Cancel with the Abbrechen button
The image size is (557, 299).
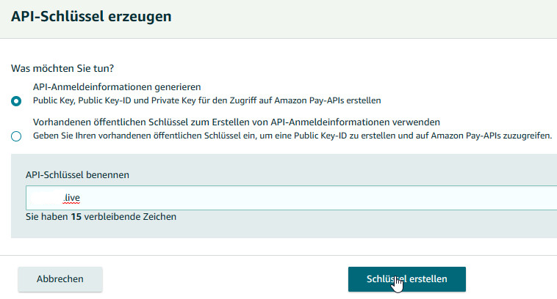click(x=60, y=279)
